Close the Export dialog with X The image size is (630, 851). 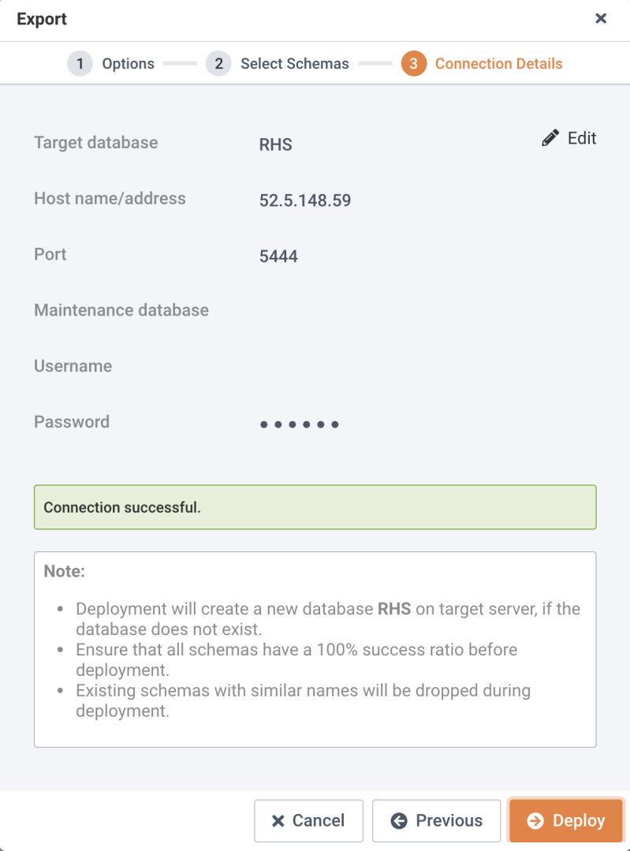(601, 18)
